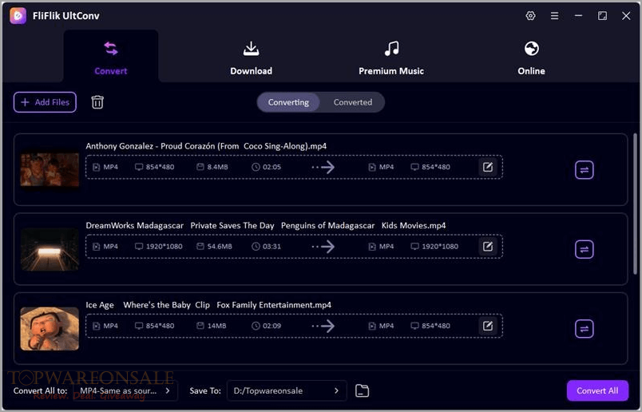Screen dimensions: 642x412
Task: Click the FliFlik UltConv app logo
Action: click(x=18, y=16)
